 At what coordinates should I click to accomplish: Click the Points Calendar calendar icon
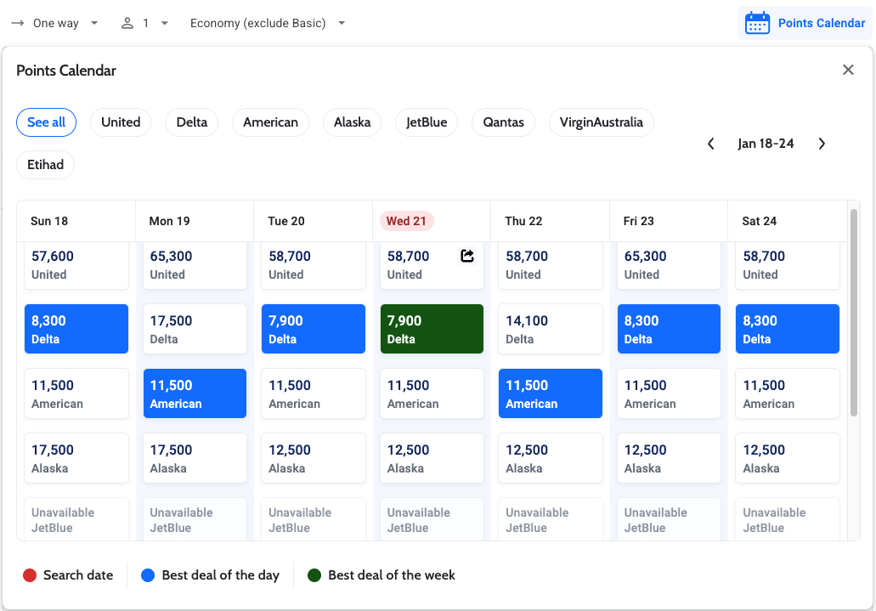tap(756, 23)
